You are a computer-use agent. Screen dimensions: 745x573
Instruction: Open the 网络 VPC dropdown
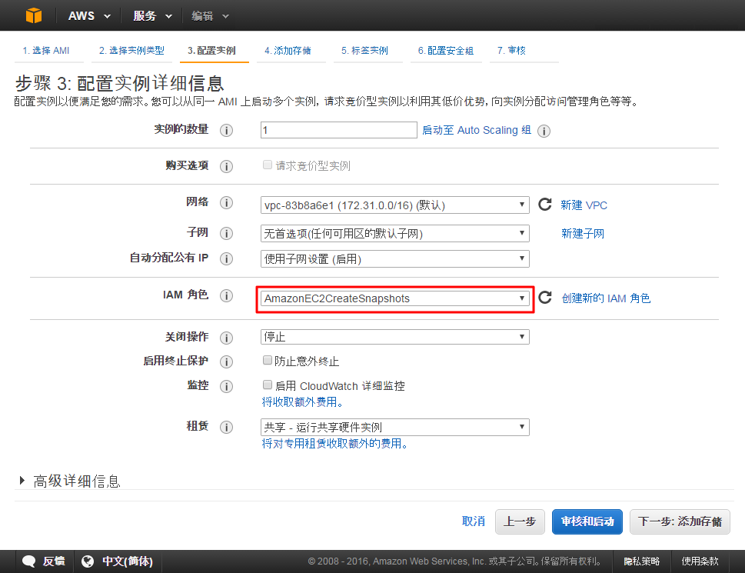pyautogui.click(x=395, y=205)
